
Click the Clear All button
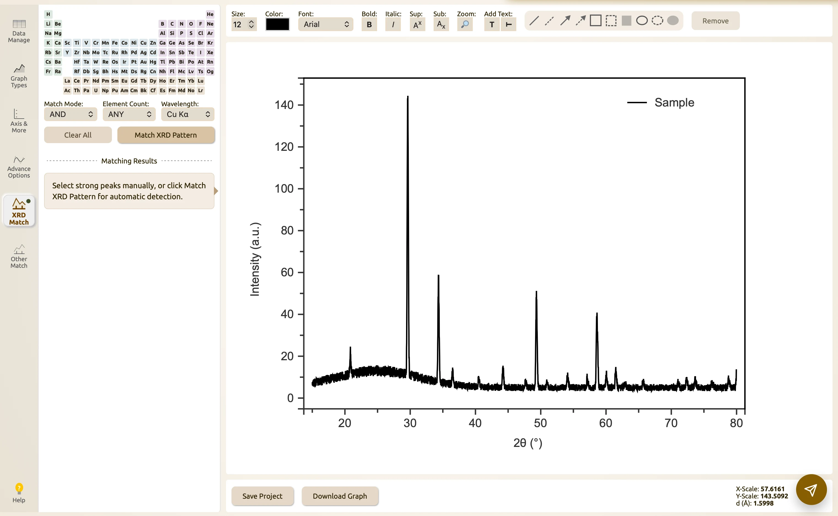[78, 135]
